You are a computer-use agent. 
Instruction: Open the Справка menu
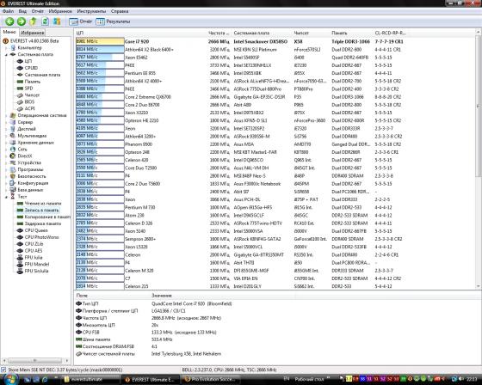pos(120,11)
